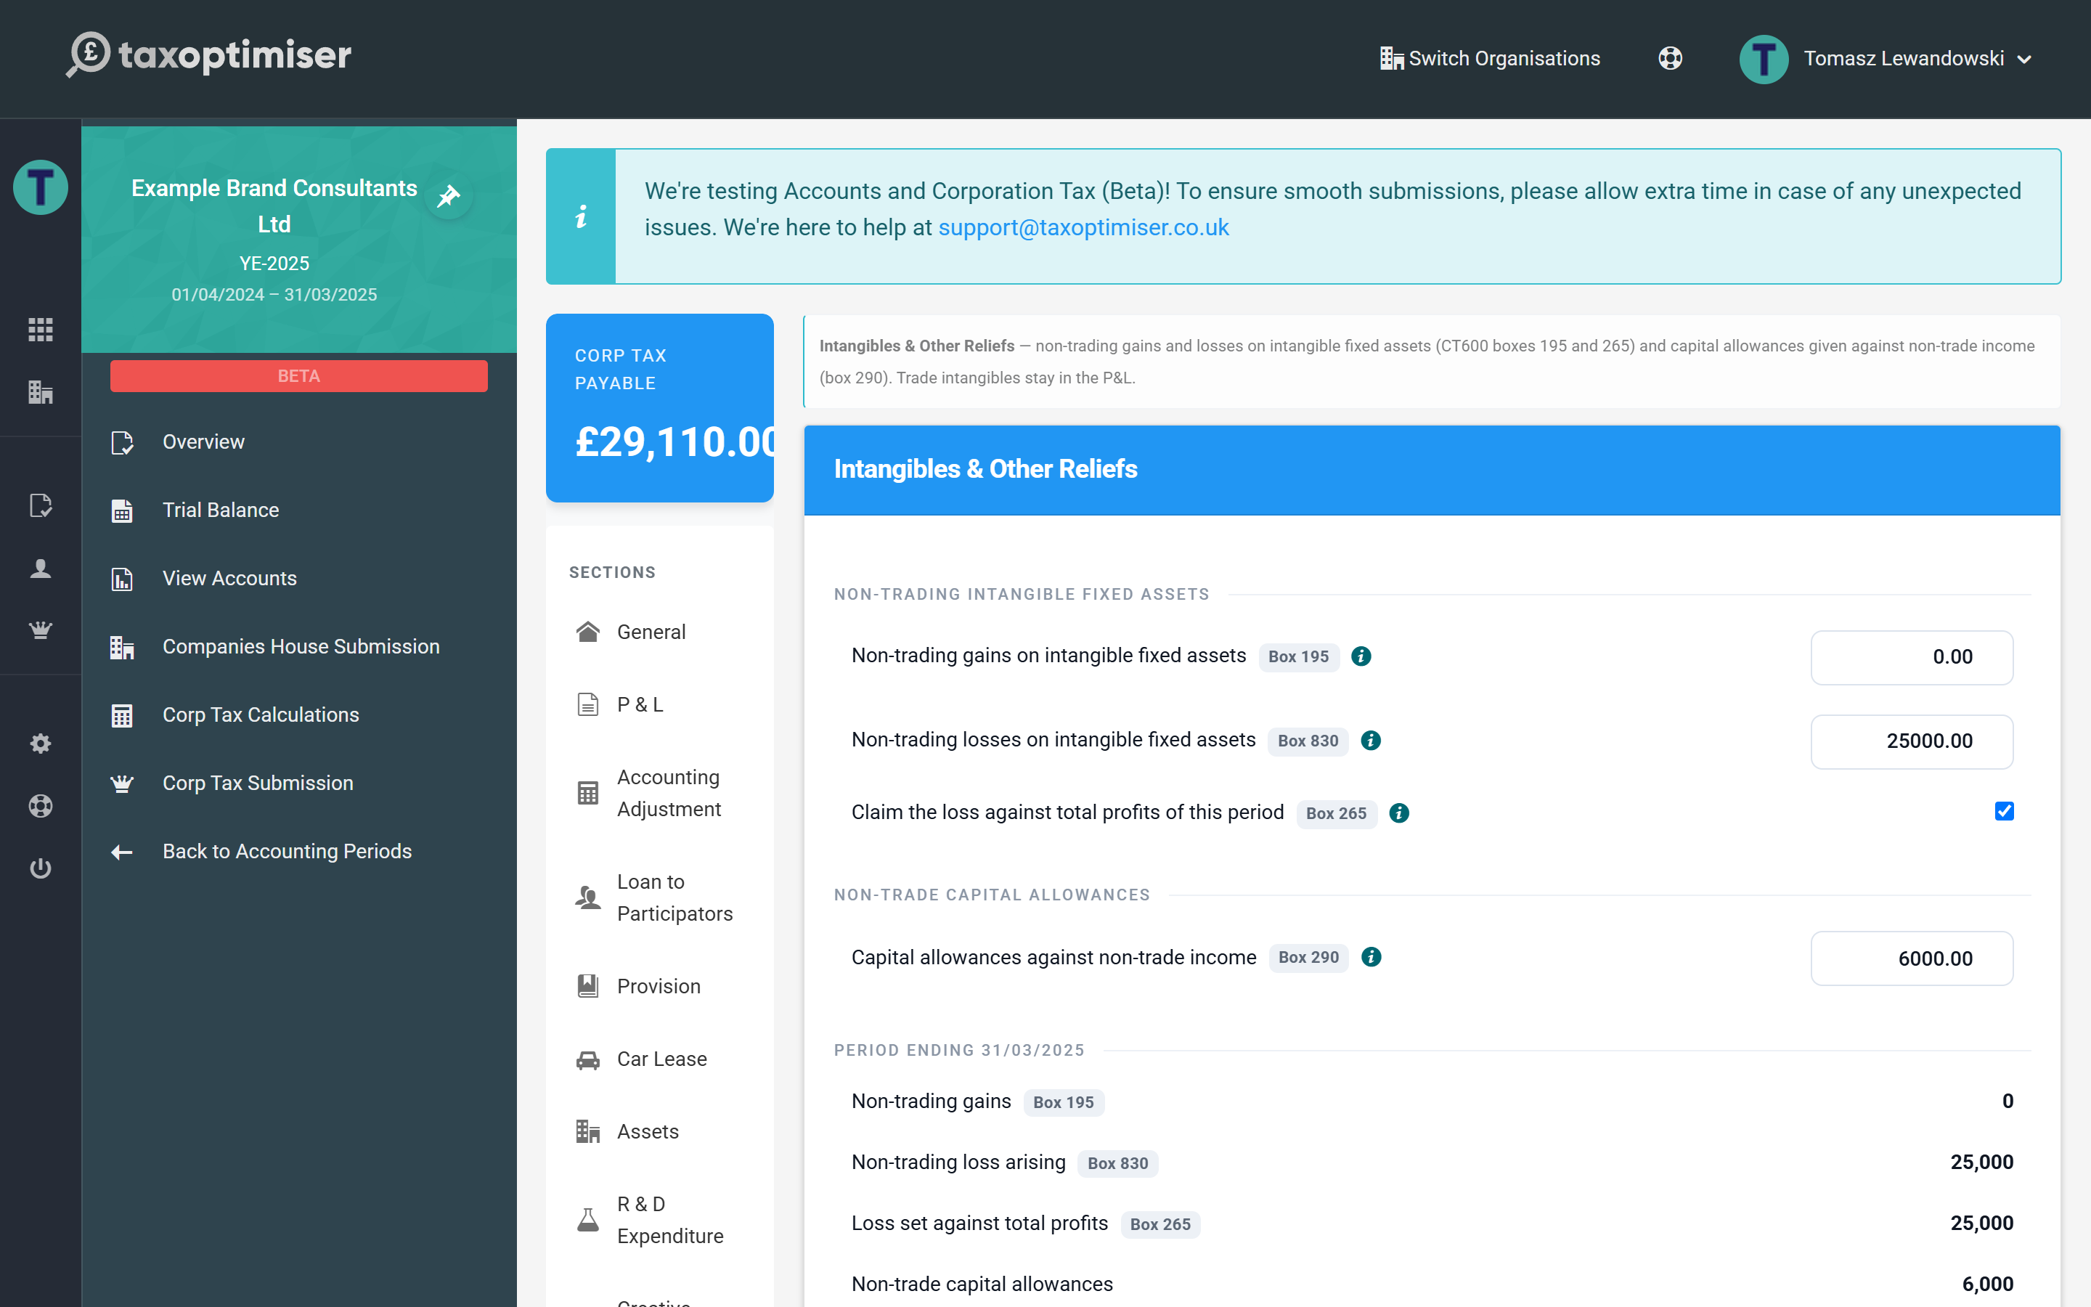2091x1307 pixels.
Task: Show info for Box 830 non-trading losses
Action: (1370, 740)
